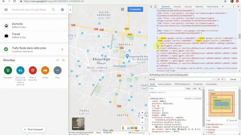Open the Accessibility tab
Image resolution: width=241 pixels, height=135 pixels.
(211, 84)
